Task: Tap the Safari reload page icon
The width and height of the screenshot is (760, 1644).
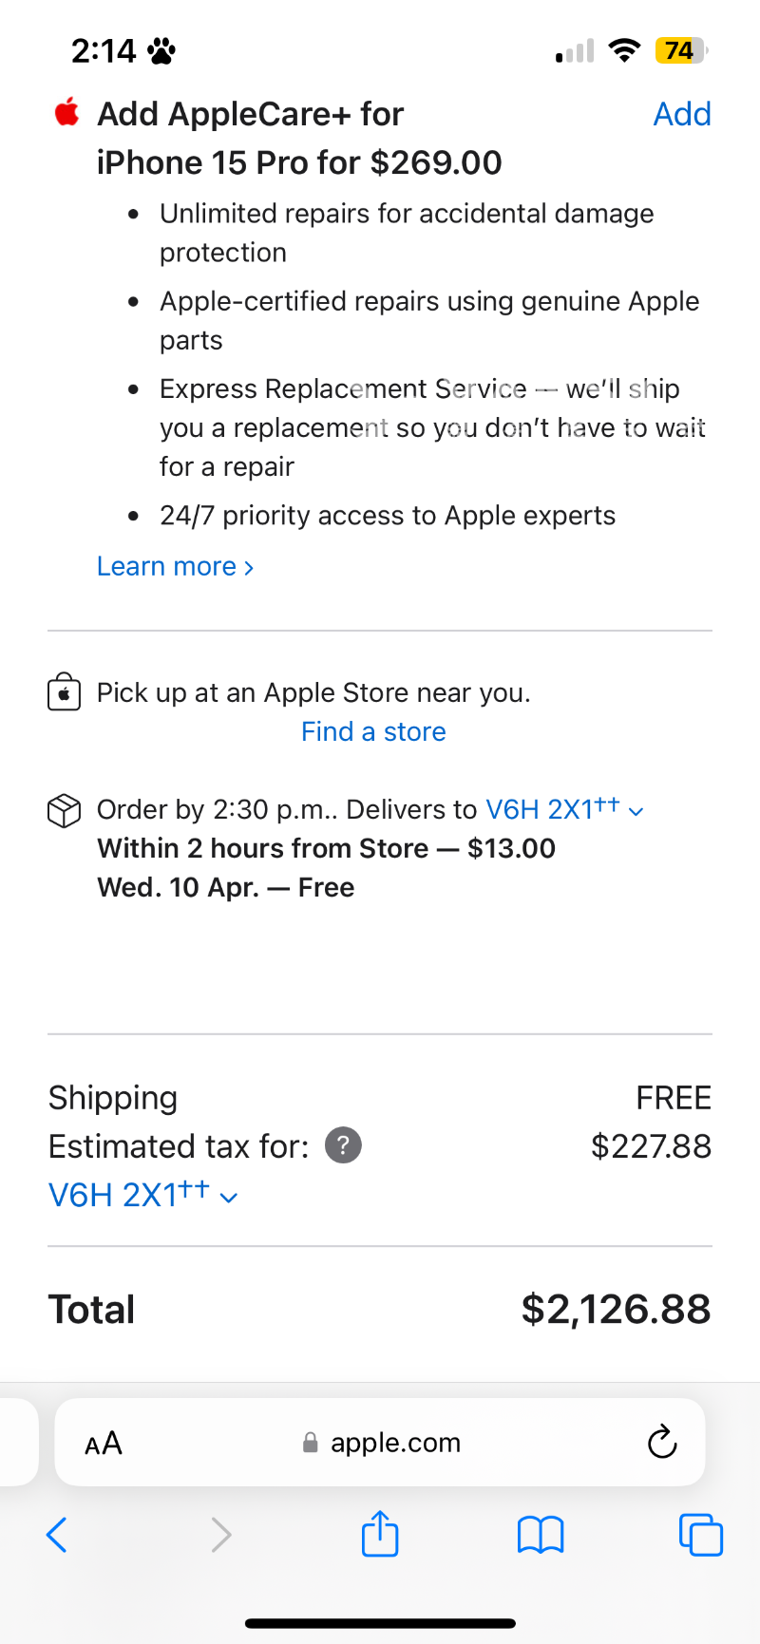Action: click(x=661, y=1442)
